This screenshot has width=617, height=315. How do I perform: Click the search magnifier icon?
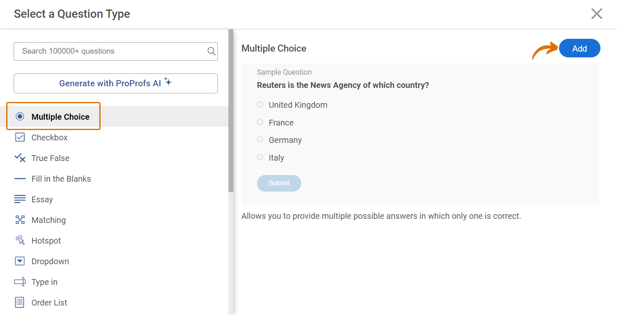click(211, 51)
